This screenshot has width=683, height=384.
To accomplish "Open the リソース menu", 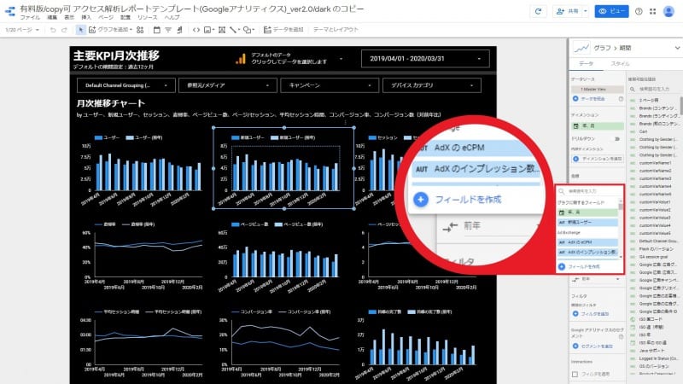I will point(147,17).
